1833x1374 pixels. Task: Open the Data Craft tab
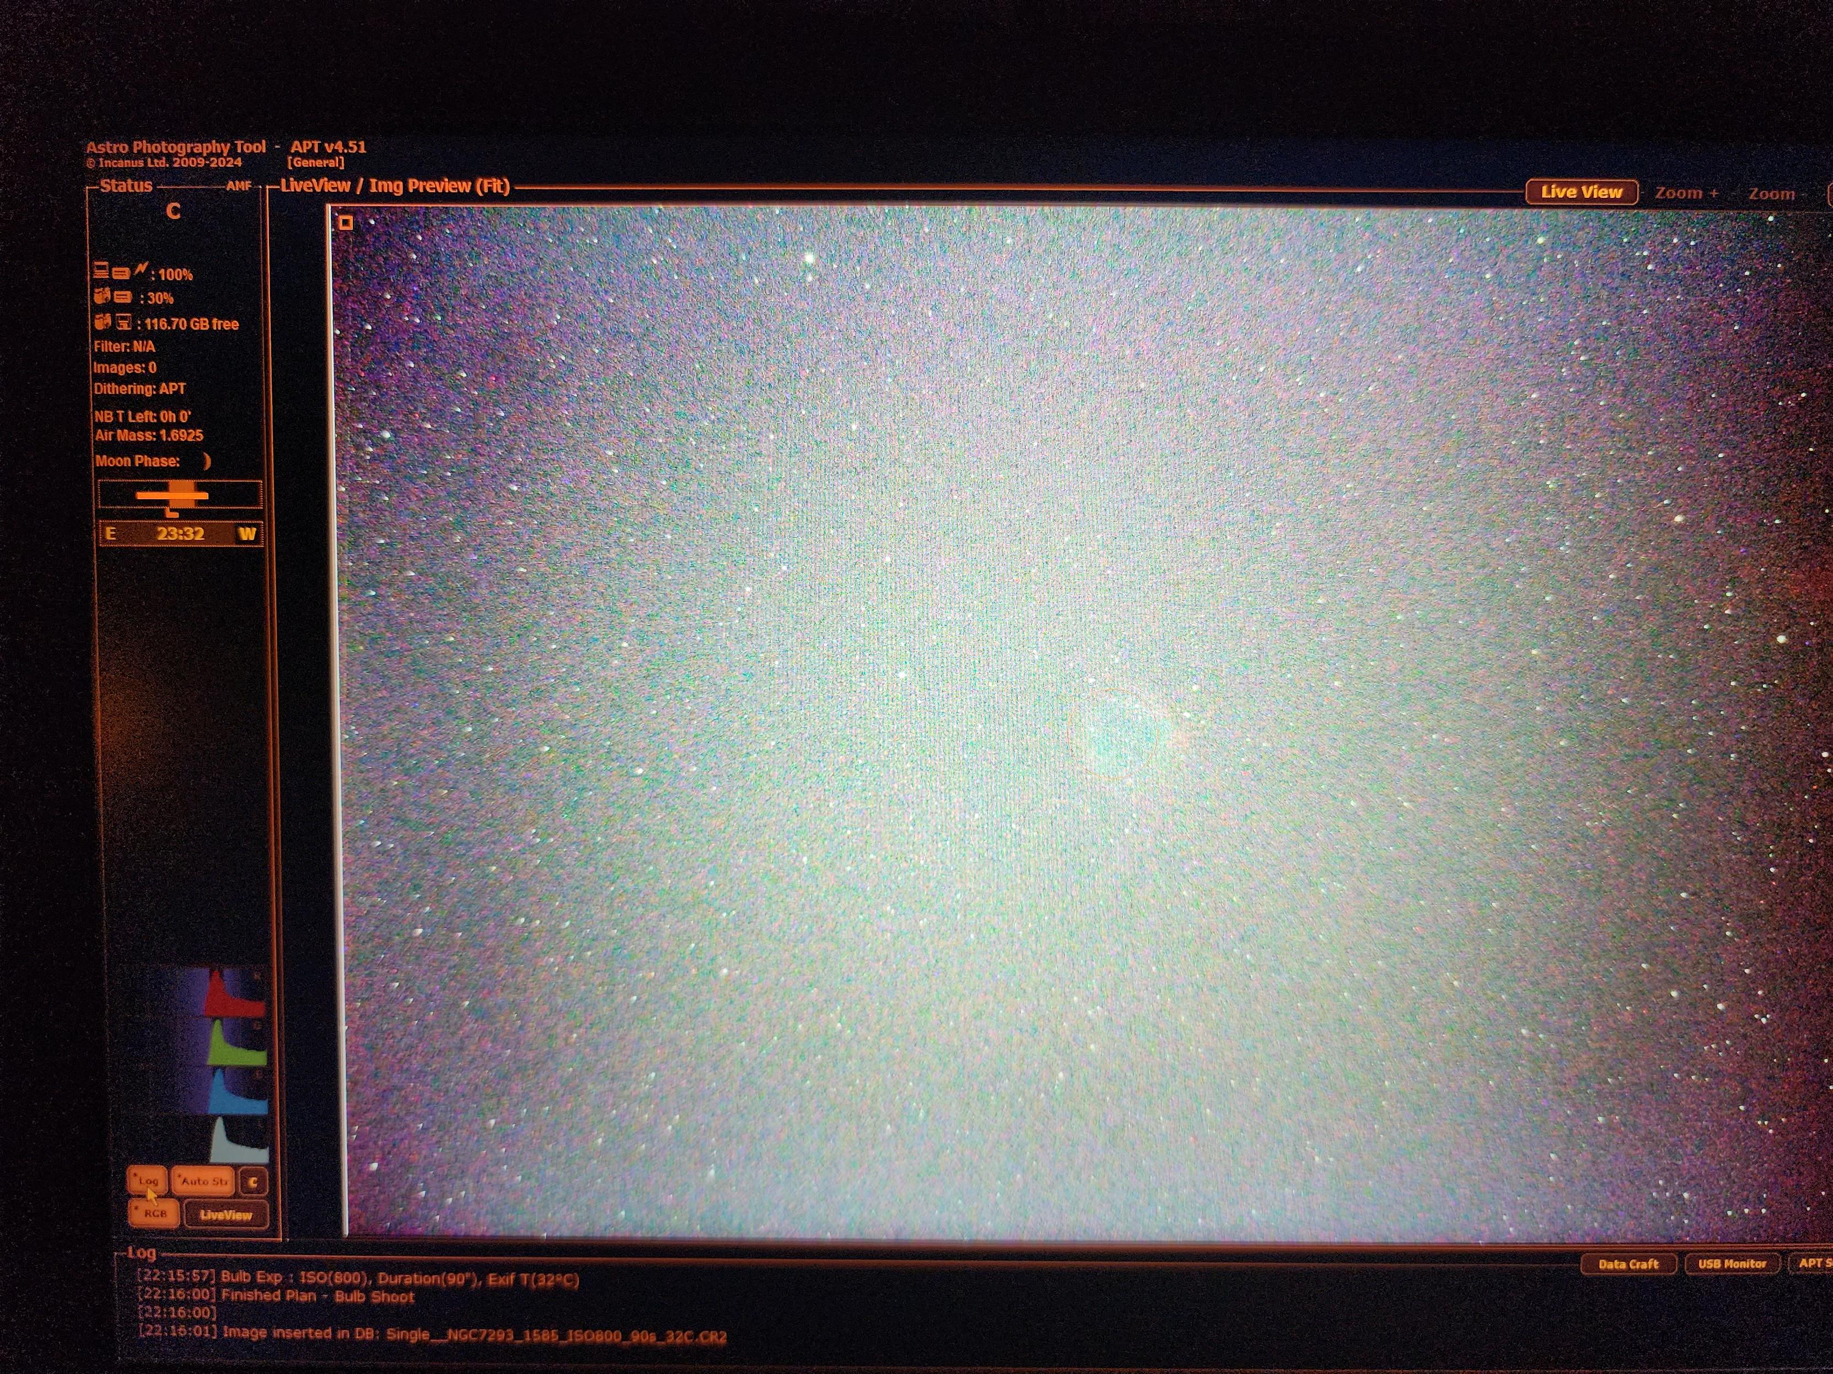pos(1627,1264)
